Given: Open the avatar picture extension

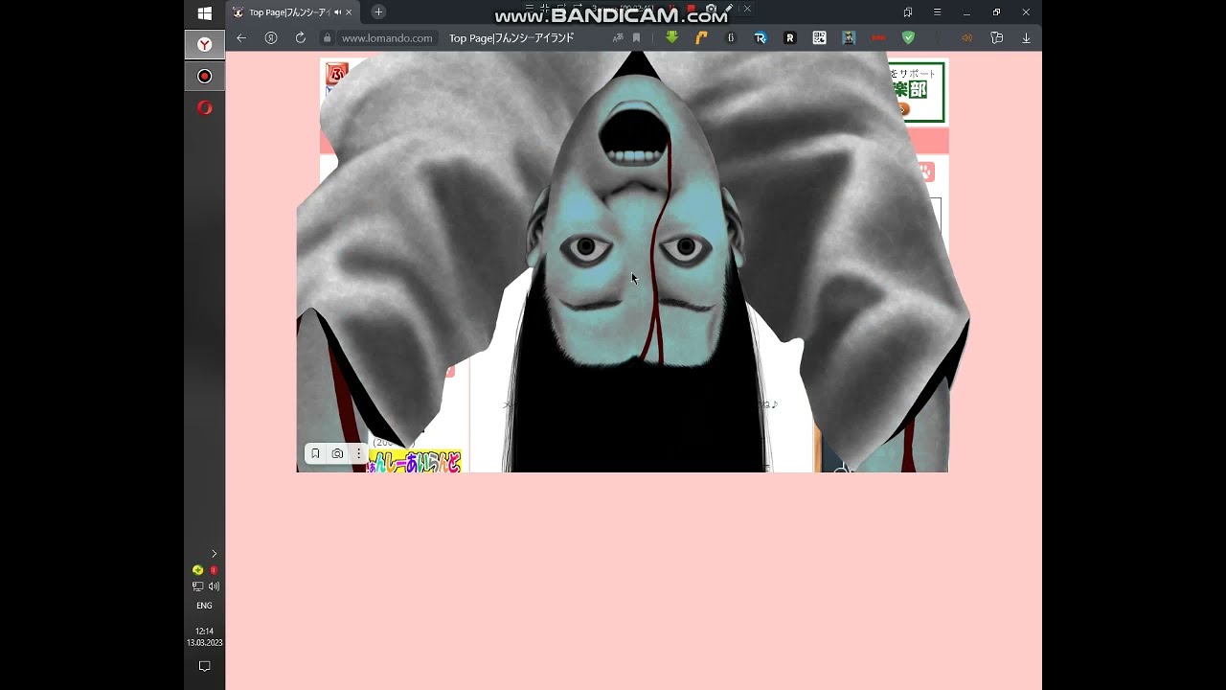Looking at the screenshot, I should tap(849, 37).
